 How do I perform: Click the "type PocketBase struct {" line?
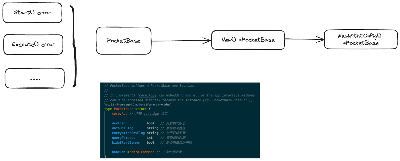point(127,109)
